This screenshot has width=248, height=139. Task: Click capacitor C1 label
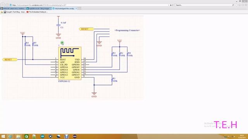[x=62, y=27]
